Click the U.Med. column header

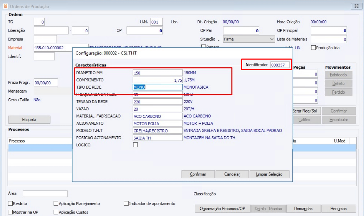tap(341, 141)
